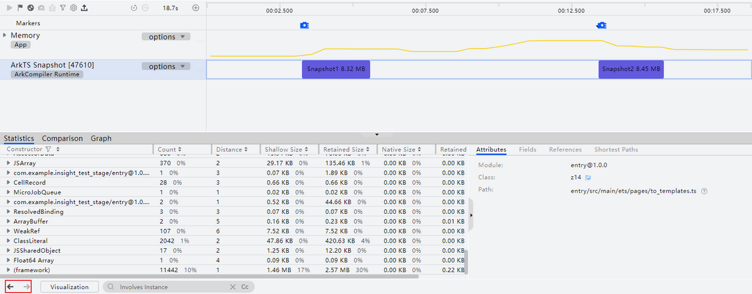Collapse the right details panel with the arrow handle
The image size is (752, 294).
(x=471, y=215)
